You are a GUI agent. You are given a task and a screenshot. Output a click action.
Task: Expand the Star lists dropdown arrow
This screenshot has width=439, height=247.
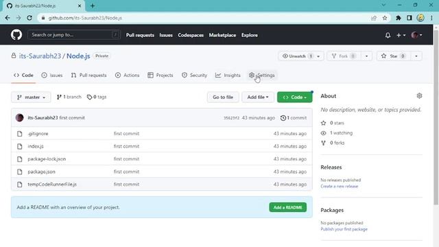416,56
